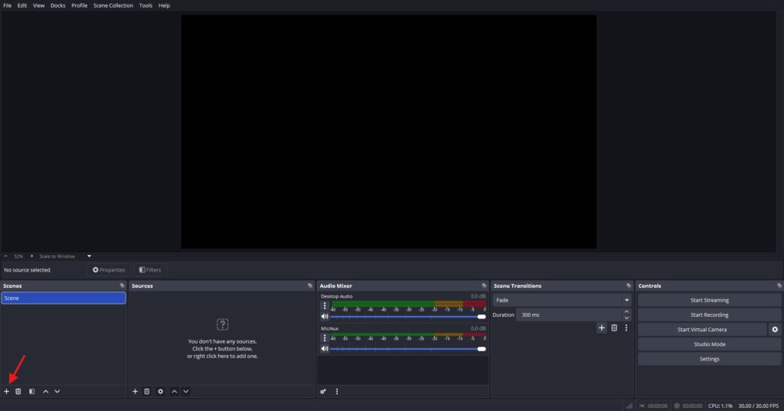784x411 pixels.
Task: Click Start Streaming button
Action: coord(709,300)
